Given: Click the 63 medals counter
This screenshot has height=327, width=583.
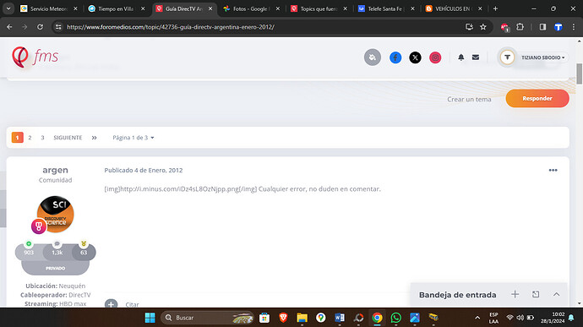Looking at the screenshot, I should 84,253.
